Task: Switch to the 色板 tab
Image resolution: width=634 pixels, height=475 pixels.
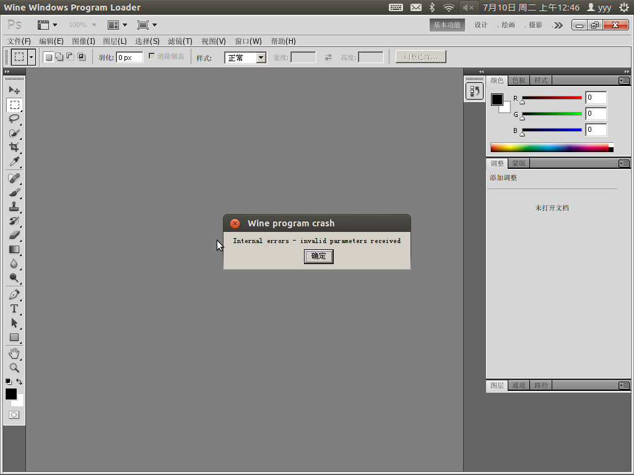Action: pyautogui.click(x=519, y=81)
